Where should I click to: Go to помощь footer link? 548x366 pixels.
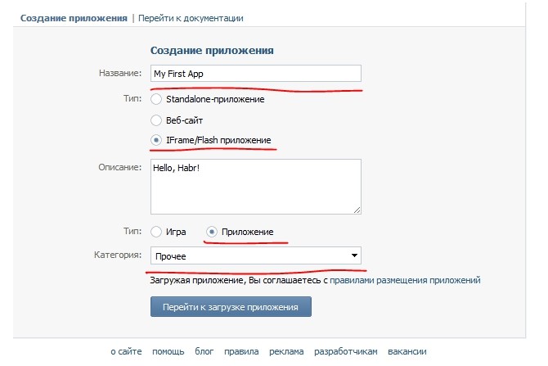pos(168,351)
